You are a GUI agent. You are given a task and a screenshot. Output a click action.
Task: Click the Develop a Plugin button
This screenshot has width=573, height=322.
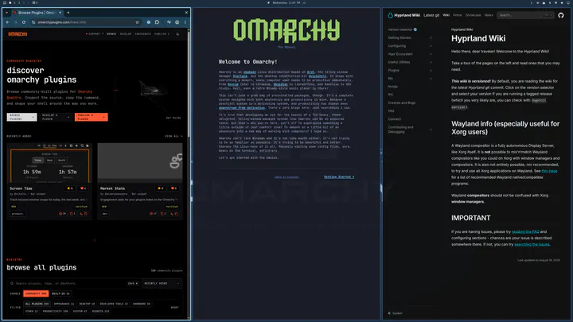coord(56,117)
